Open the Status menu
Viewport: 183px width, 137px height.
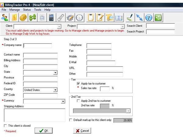click(x=27, y=10)
